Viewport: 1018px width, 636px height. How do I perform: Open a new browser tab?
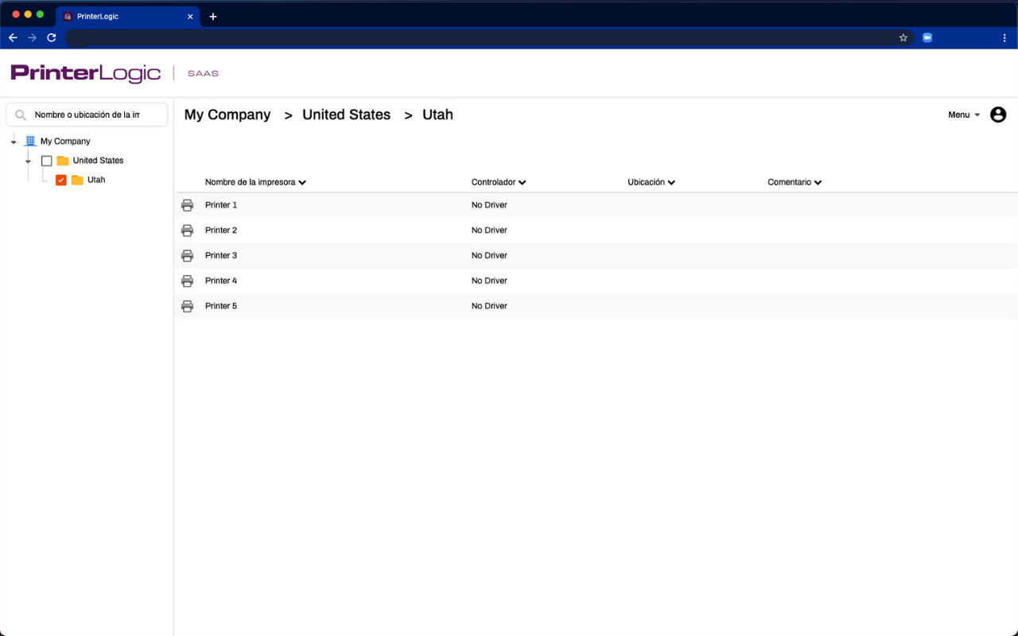coord(212,16)
